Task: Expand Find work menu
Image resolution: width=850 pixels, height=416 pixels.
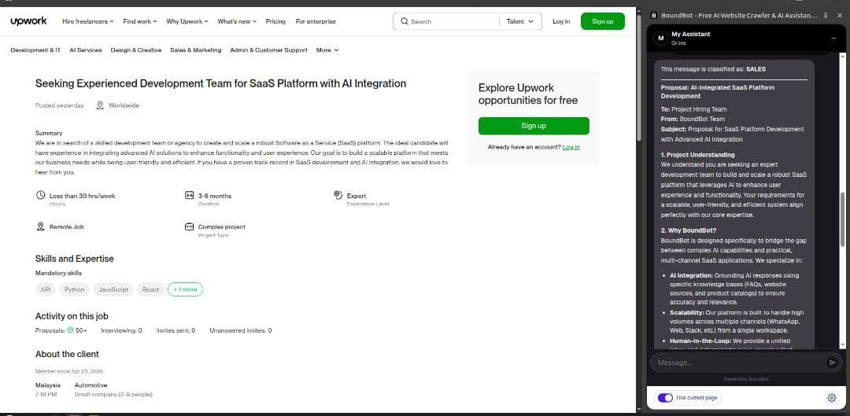Action: [140, 22]
